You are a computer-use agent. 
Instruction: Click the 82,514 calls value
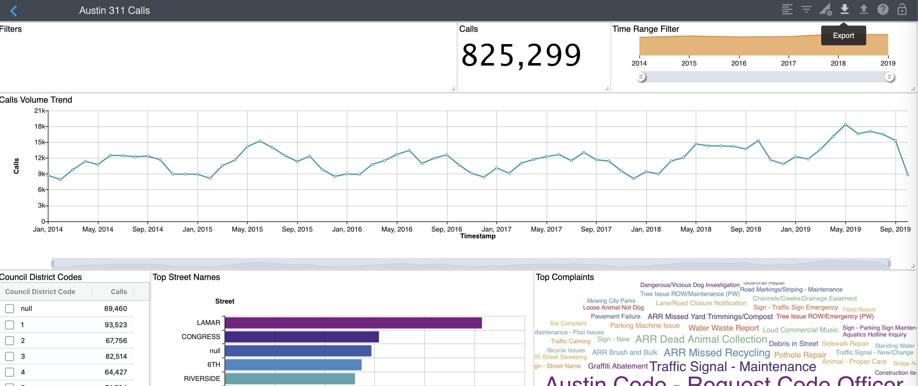[116, 356]
